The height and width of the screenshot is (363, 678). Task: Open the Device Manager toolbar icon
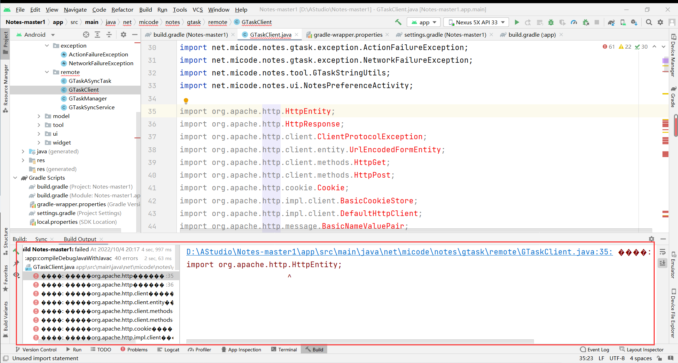pos(623,22)
